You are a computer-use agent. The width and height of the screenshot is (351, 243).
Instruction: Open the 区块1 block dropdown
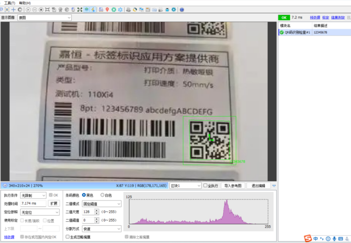(x=185, y=186)
